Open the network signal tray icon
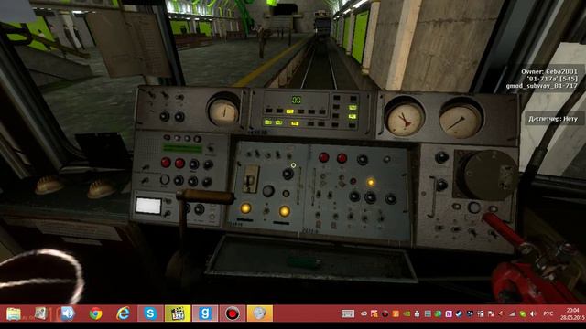The height and width of the screenshot is (329, 586). click(513, 314)
